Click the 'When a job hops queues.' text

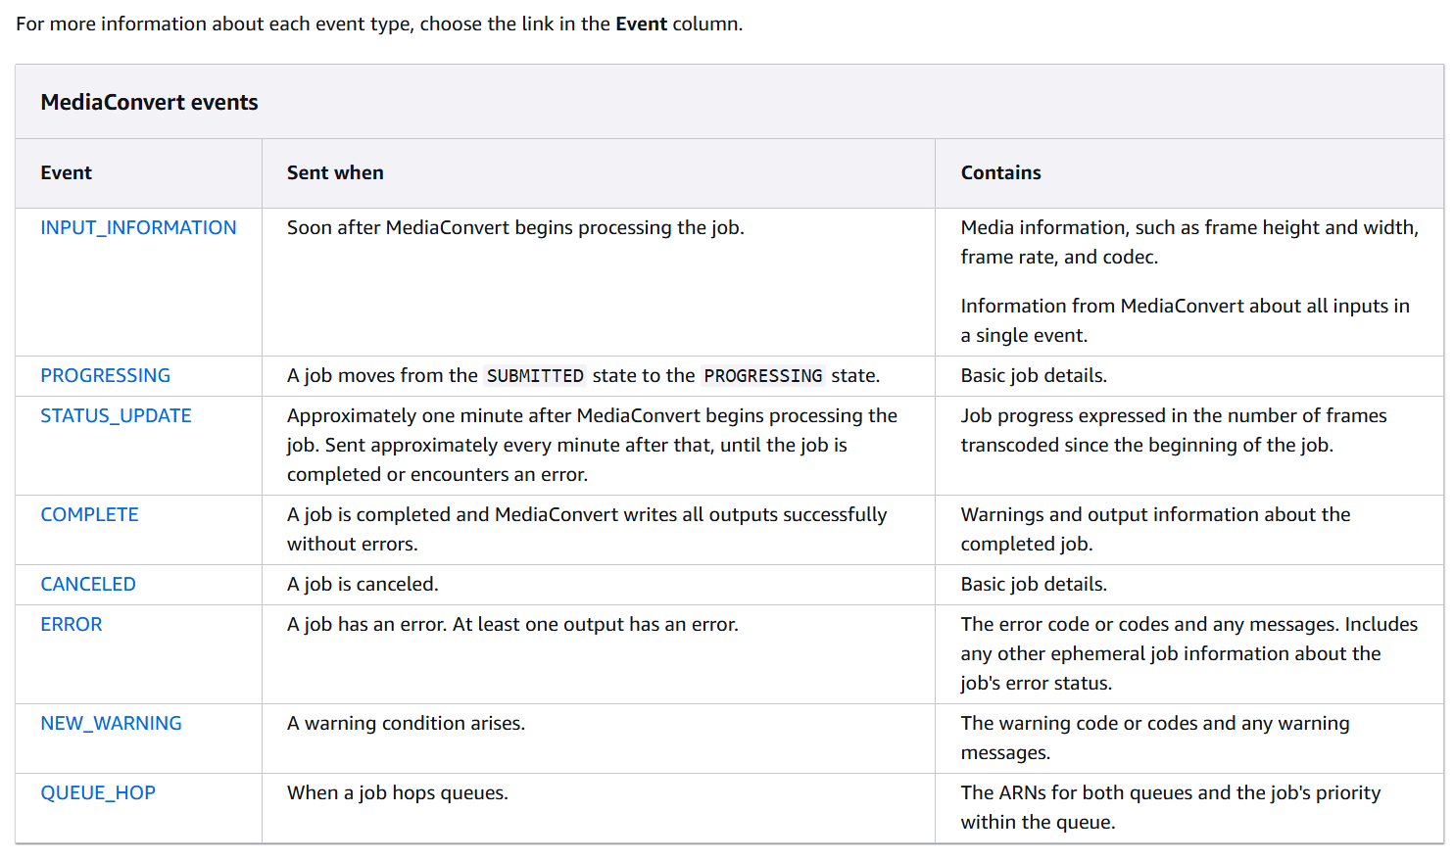click(398, 792)
